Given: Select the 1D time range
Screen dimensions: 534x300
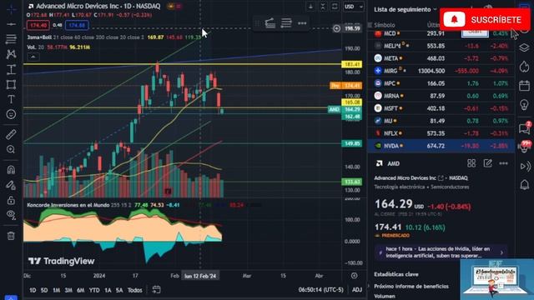Looking at the screenshot, I should 33,290.
